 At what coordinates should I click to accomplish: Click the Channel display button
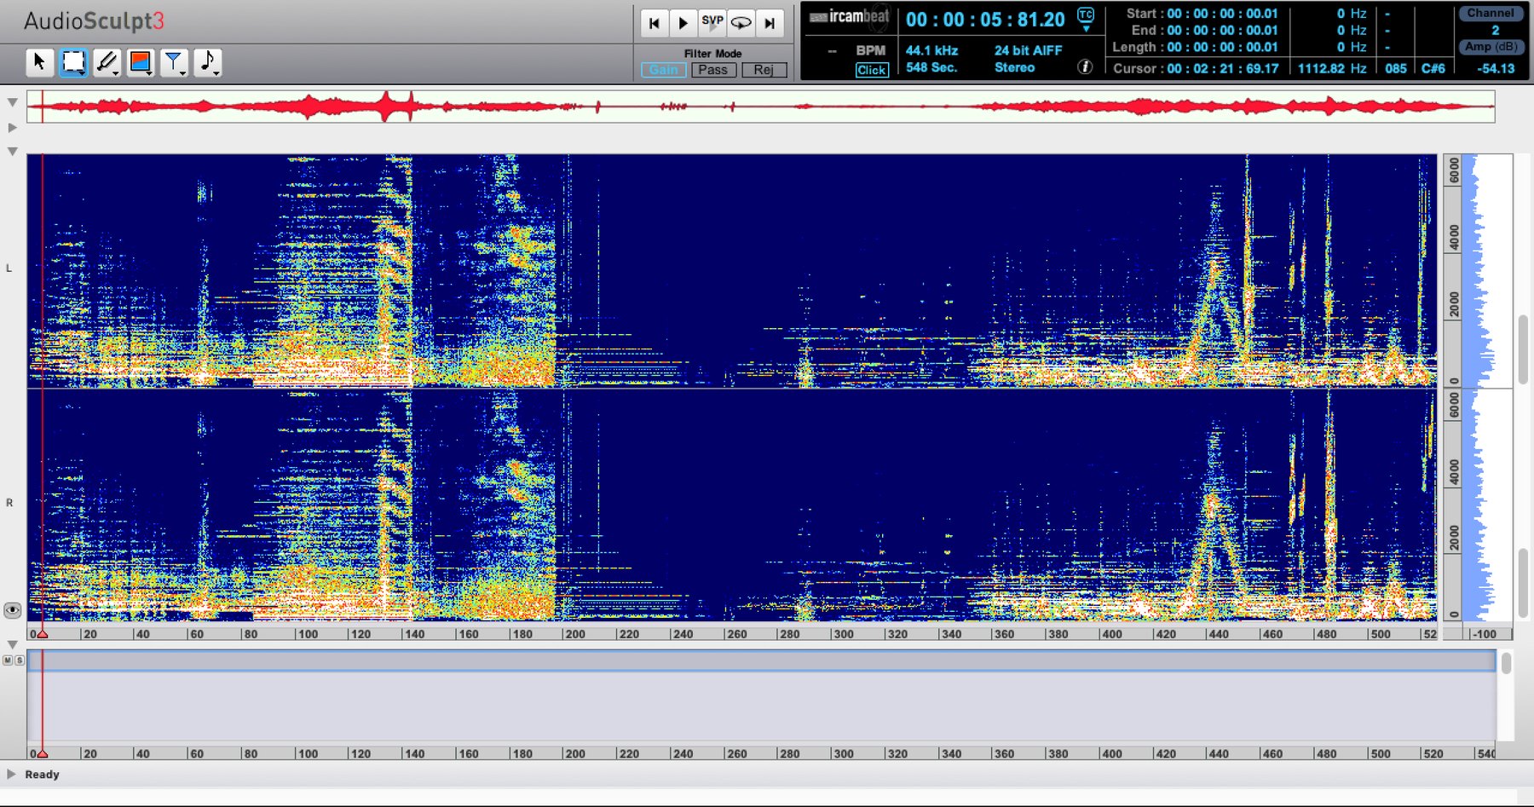click(1491, 14)
